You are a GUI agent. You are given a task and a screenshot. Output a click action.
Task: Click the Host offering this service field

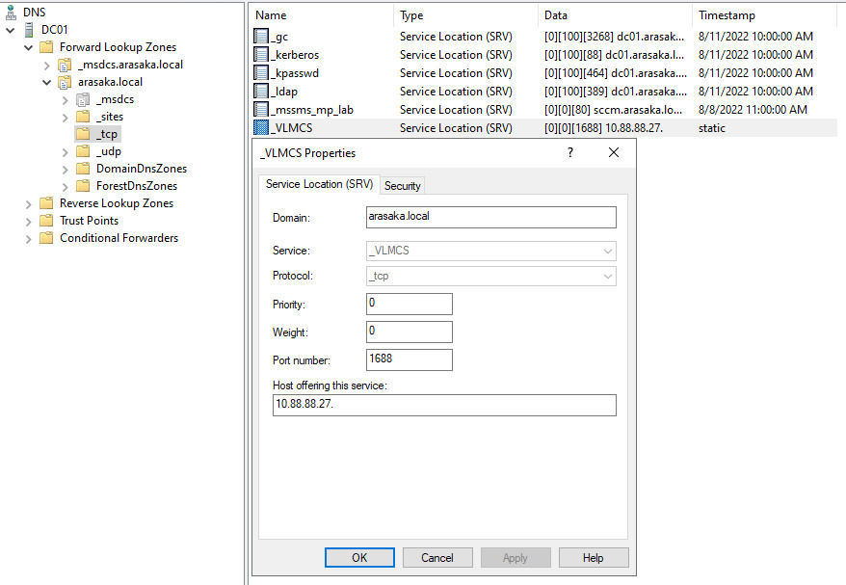coord(443,405)
